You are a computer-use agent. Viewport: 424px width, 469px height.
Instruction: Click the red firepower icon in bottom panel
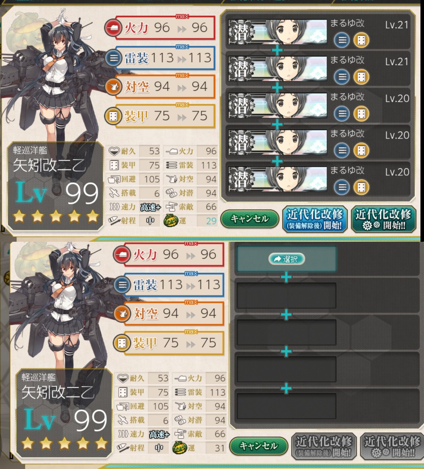click(122, 255)
